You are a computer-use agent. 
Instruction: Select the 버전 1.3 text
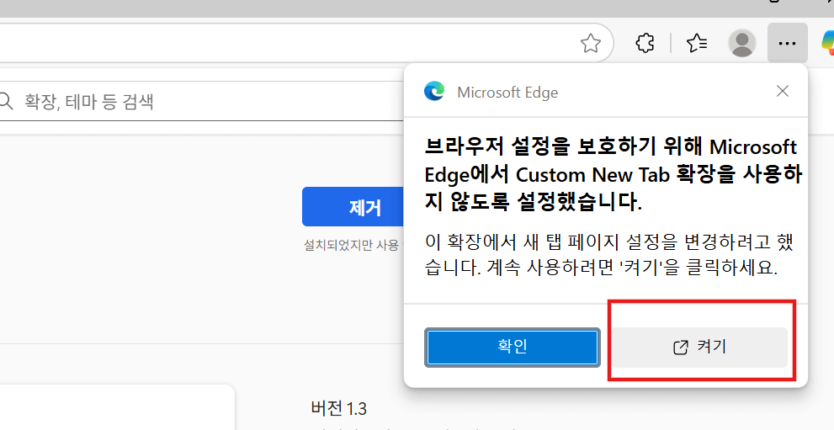pyautogui.click(x=339, y=408)
